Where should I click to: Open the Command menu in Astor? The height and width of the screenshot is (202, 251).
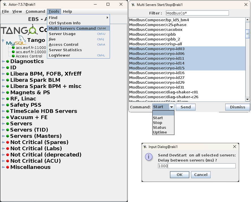(x=35, y=12)
